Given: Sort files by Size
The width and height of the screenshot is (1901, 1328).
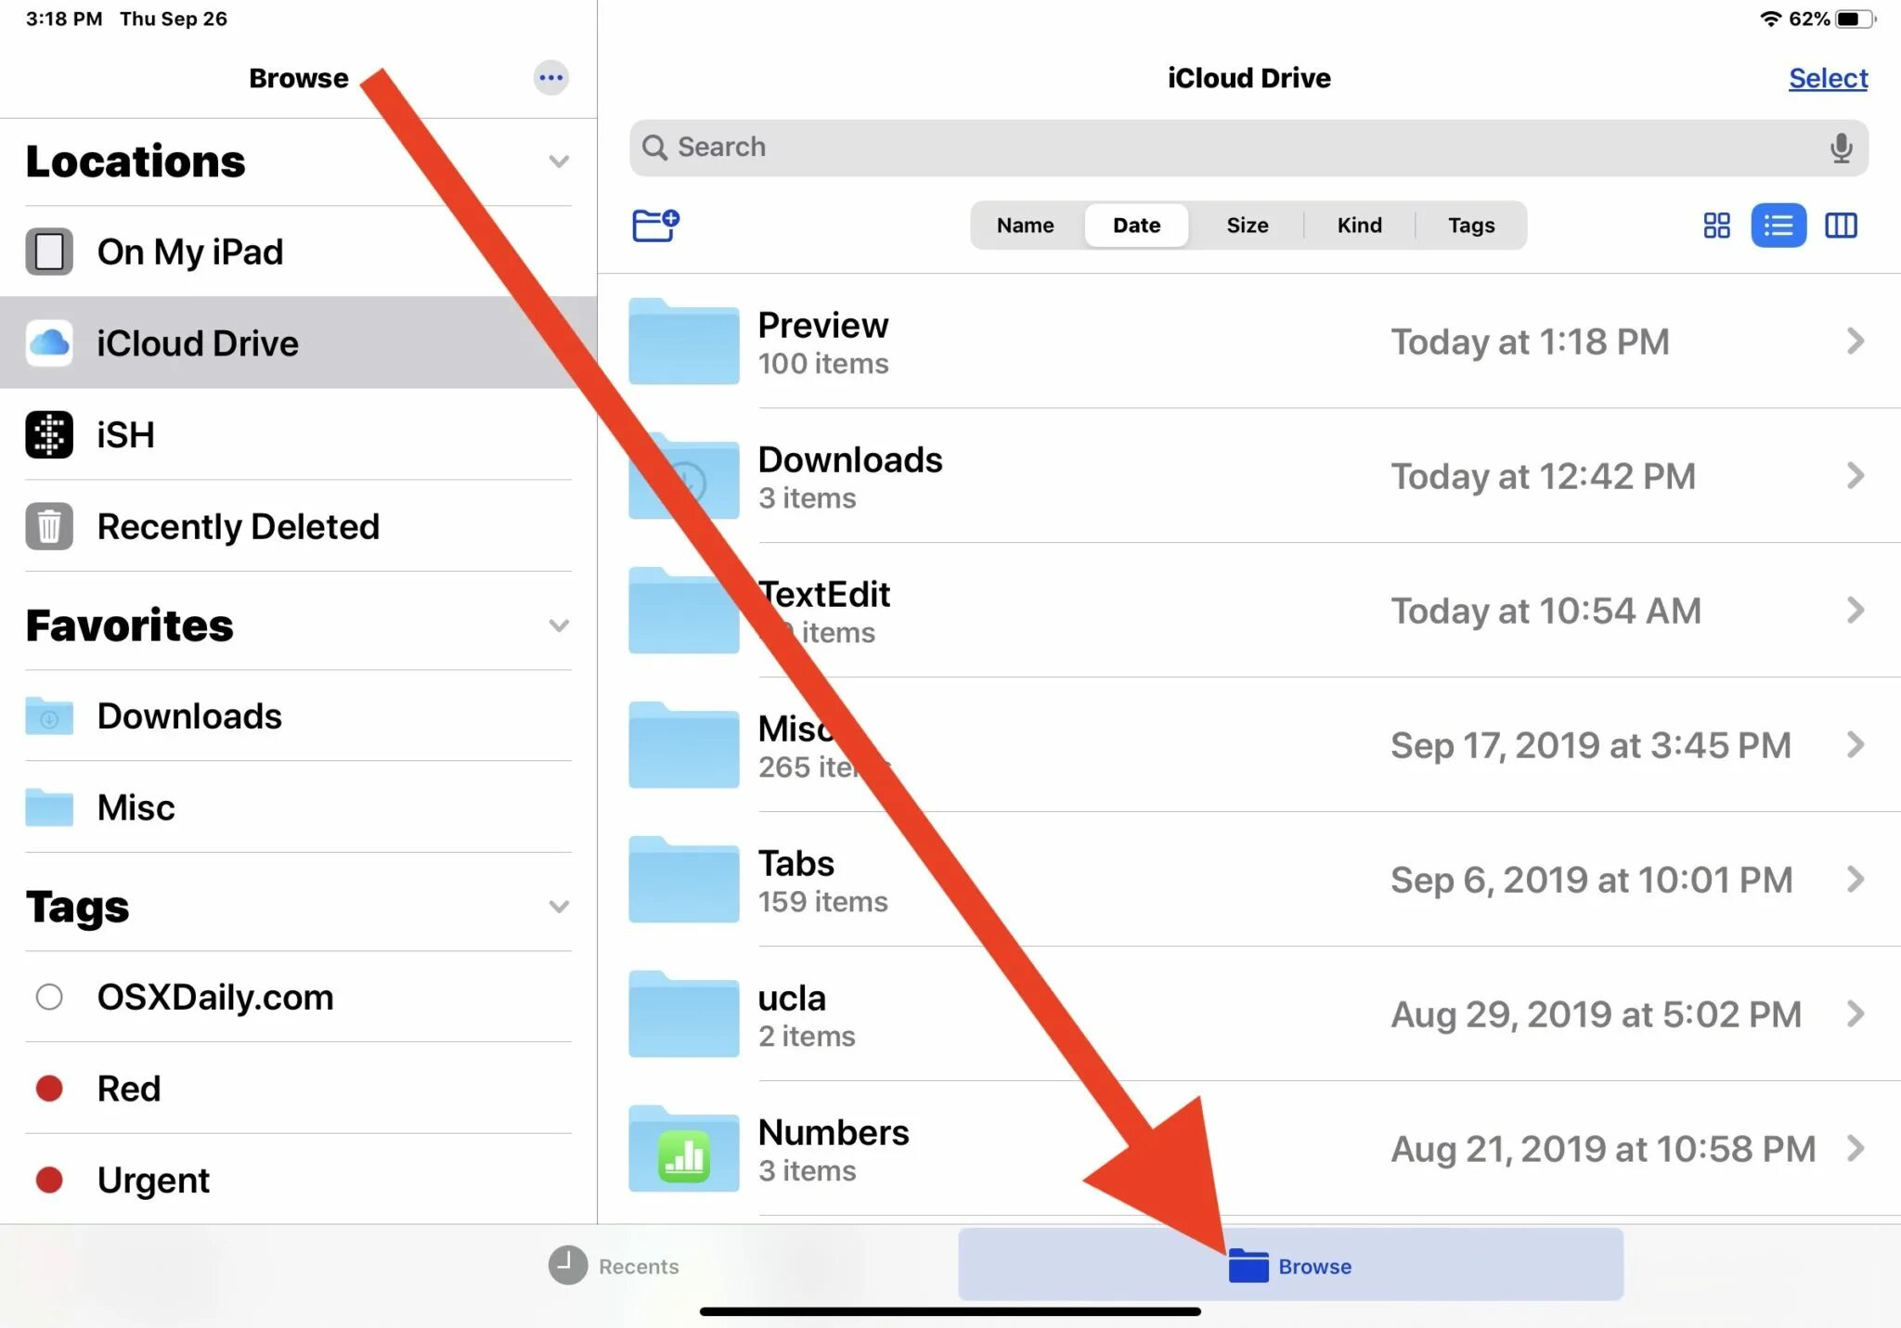Looking at the screenshot, I should [x=1248, y=226].
